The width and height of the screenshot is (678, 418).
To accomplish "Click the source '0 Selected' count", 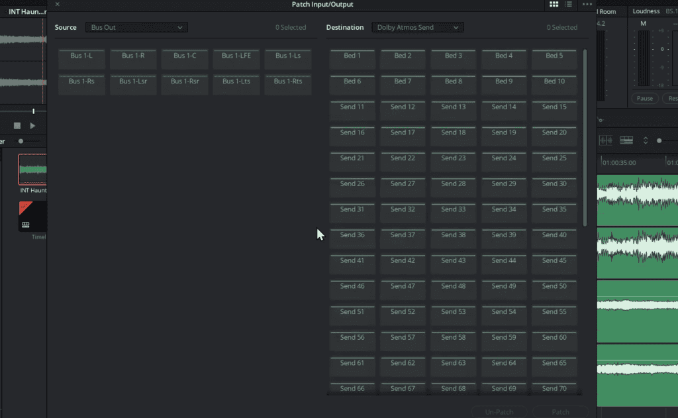I will (291, 27).
